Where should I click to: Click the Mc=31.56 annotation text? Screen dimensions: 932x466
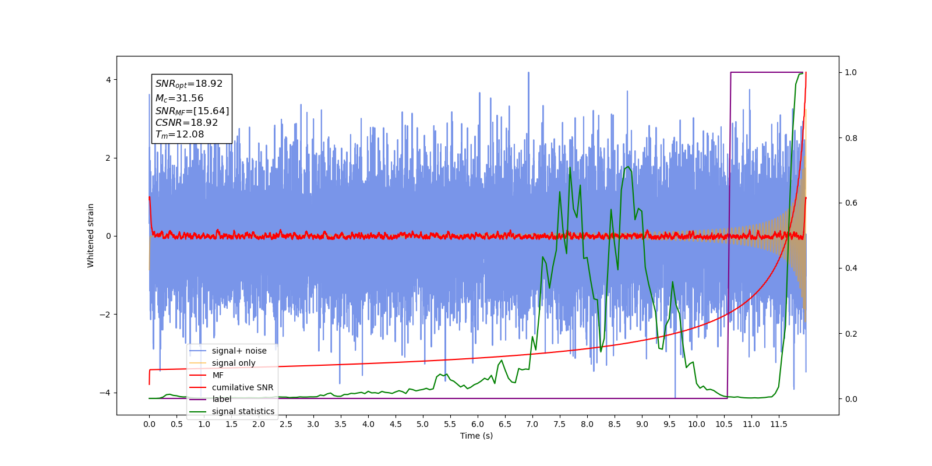point(179,98)
